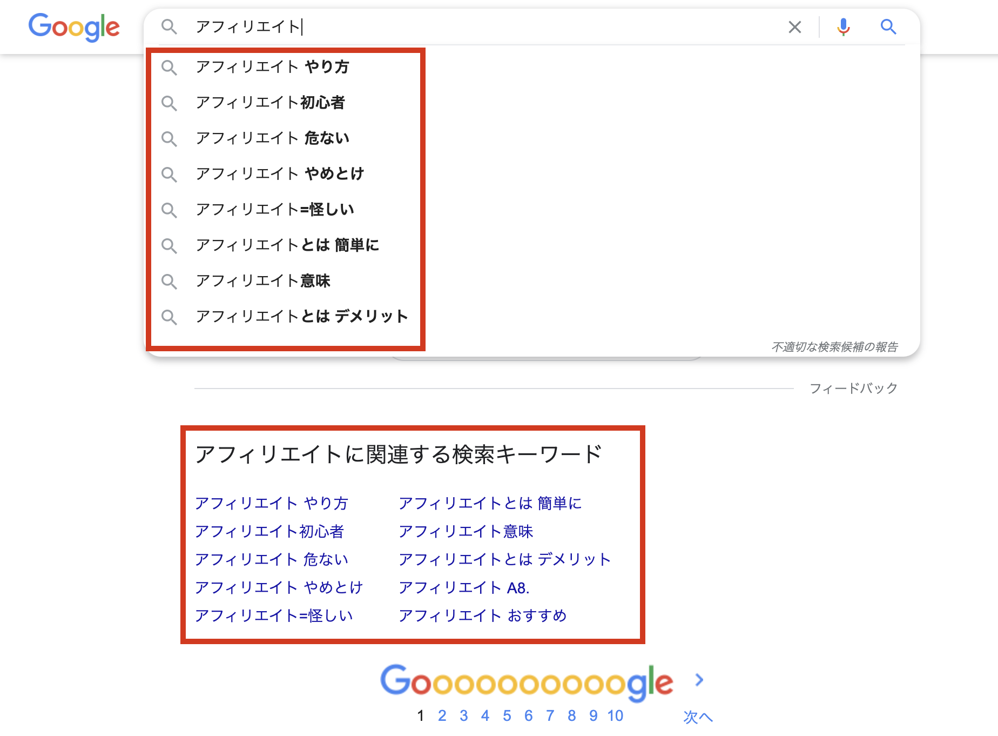Viewport: 998px width, 736px height.
Task: Clear the search box with the X icon
Action: point(794,27)
